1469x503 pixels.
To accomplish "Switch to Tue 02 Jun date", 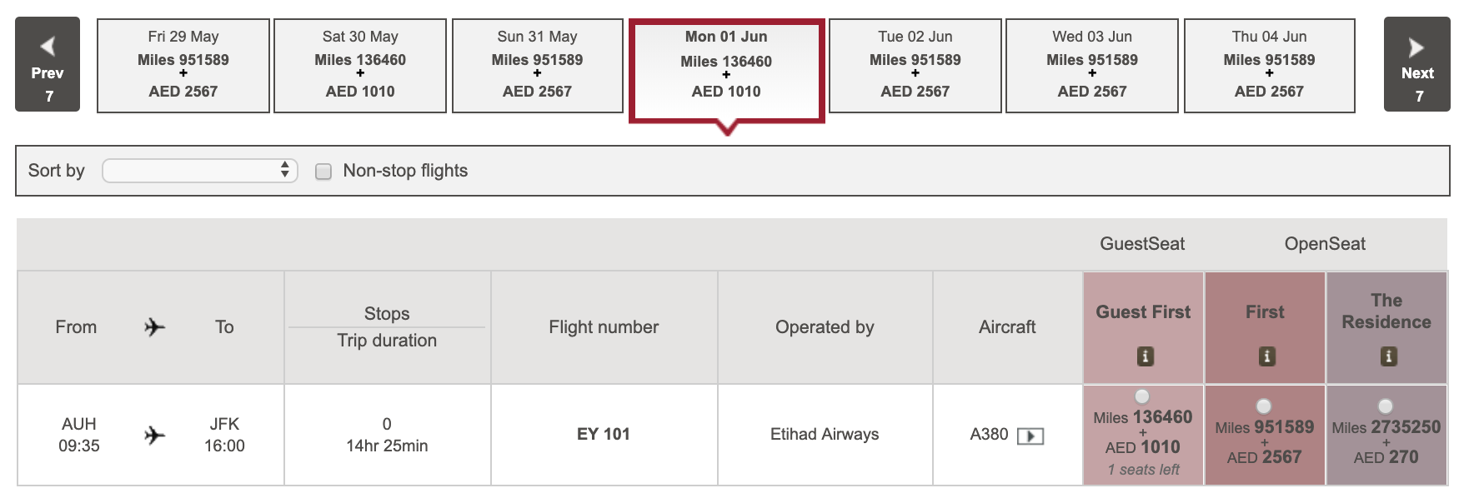I will coord(915,65).
